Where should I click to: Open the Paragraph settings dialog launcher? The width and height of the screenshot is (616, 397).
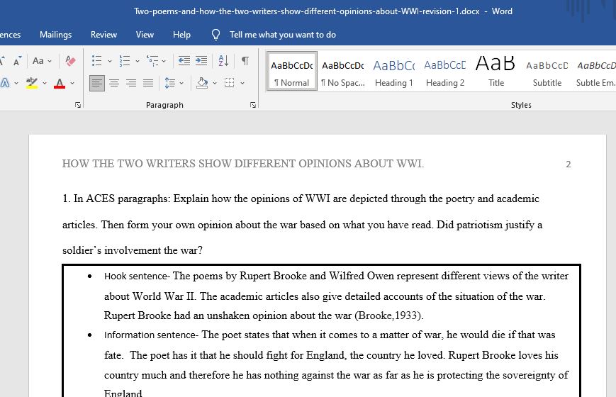pos(252,105)
